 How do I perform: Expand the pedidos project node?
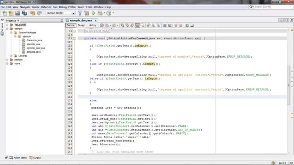coord(7,60)
